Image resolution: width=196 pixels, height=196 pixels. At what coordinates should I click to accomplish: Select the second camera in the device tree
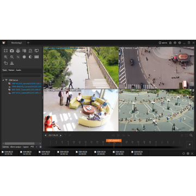tap(26, 87)
